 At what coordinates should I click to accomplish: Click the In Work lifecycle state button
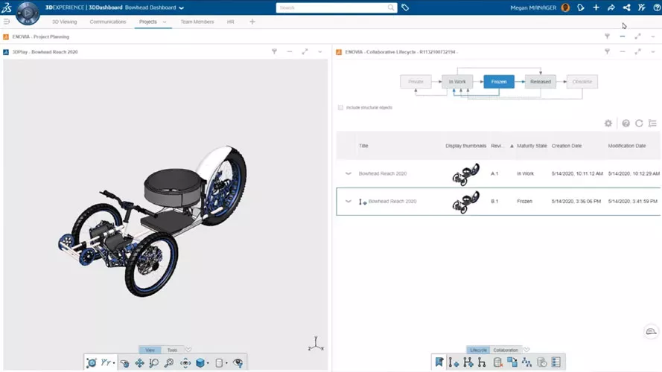pyautogui.click(x=457, y=82)
